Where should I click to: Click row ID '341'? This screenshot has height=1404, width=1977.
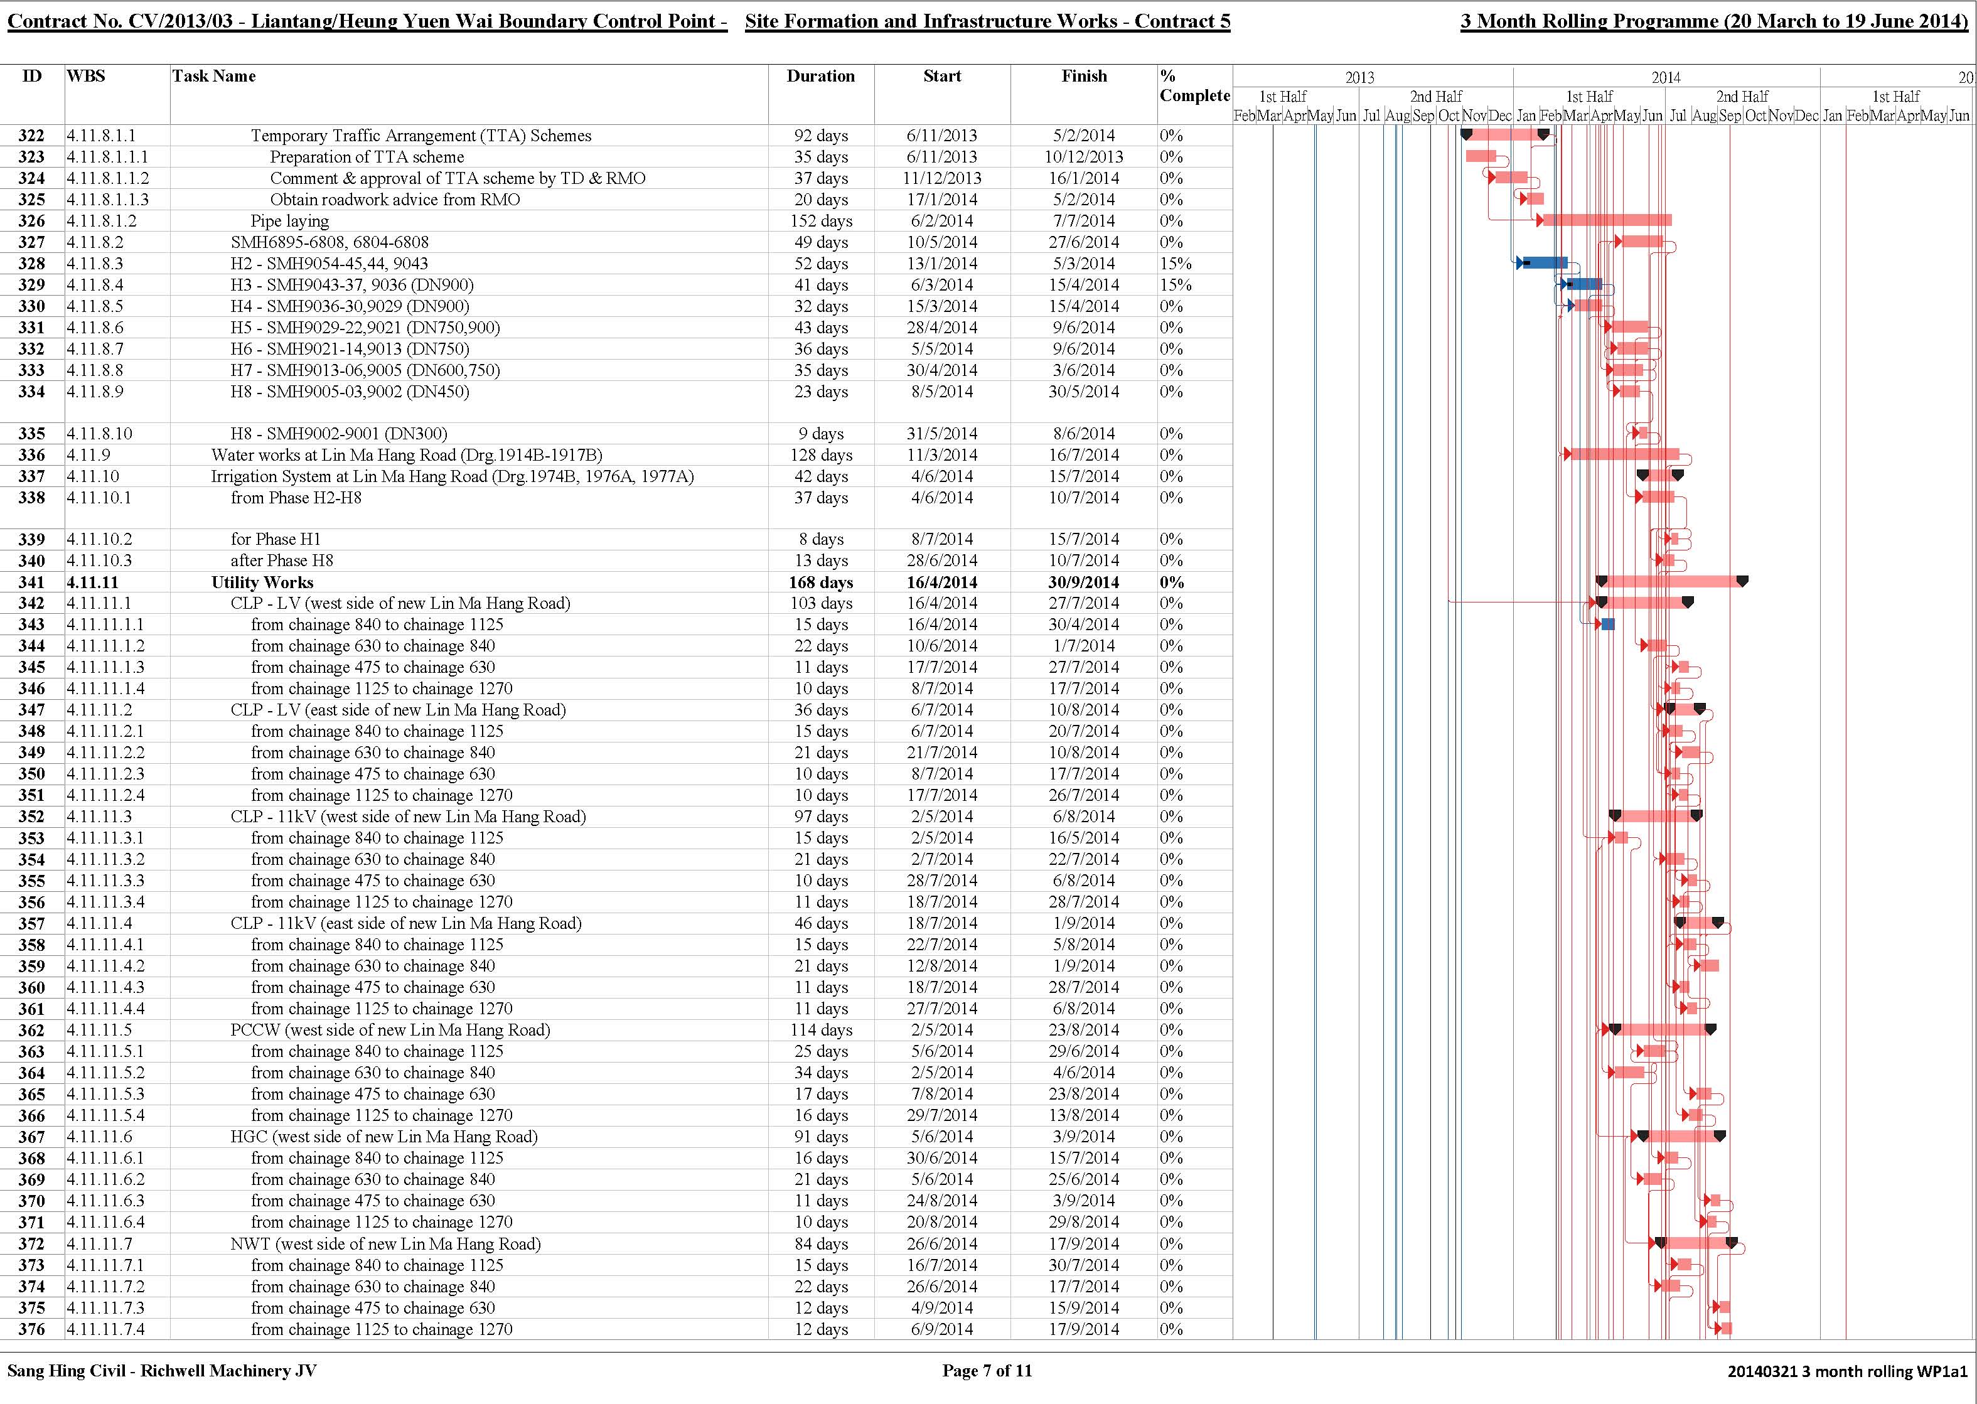(31, 582)
